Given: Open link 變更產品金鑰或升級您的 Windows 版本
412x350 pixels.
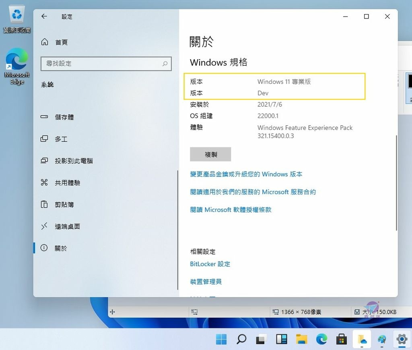Looking at the screenshot, I should 246,174.
